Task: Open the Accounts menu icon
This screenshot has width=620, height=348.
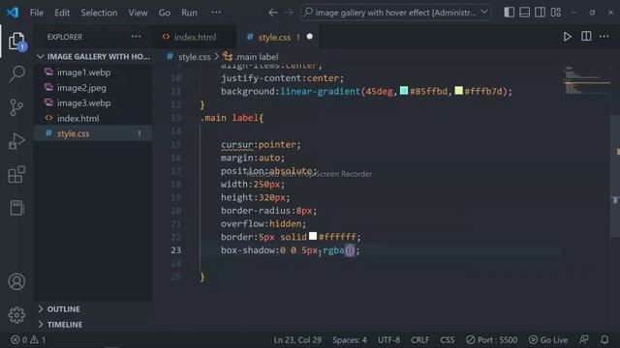Action: 16,281
